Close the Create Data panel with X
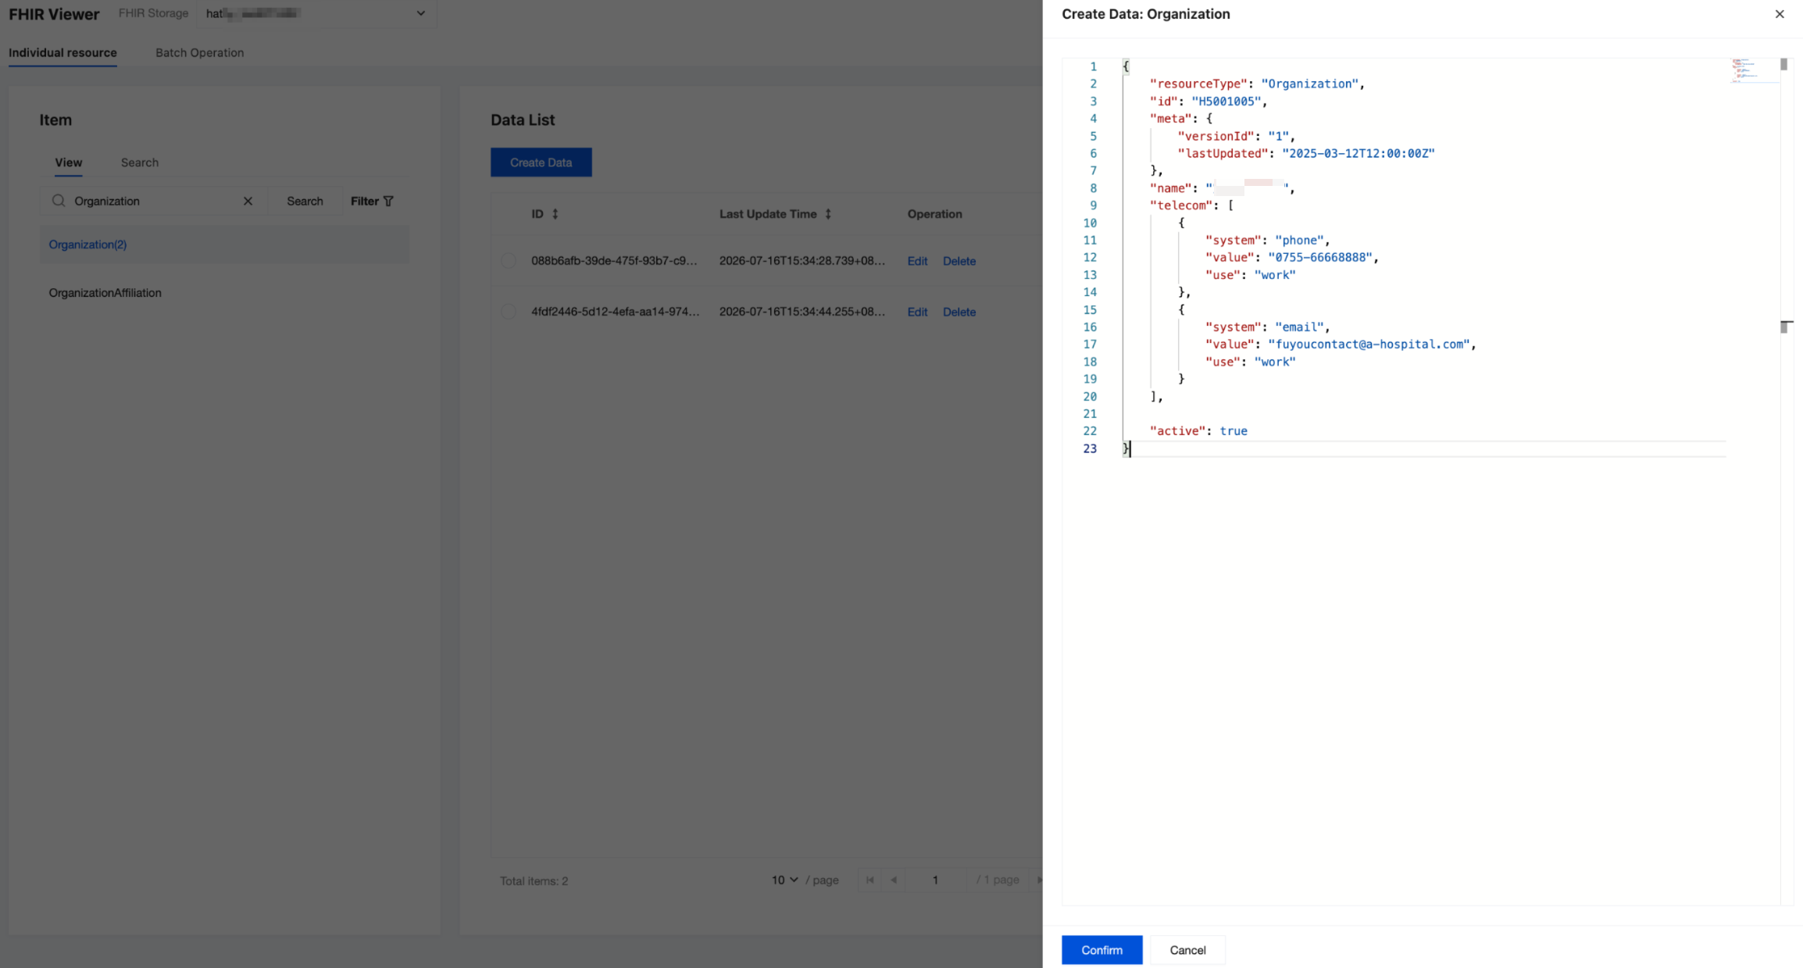1803x968 pixels. coord(1780,14)
